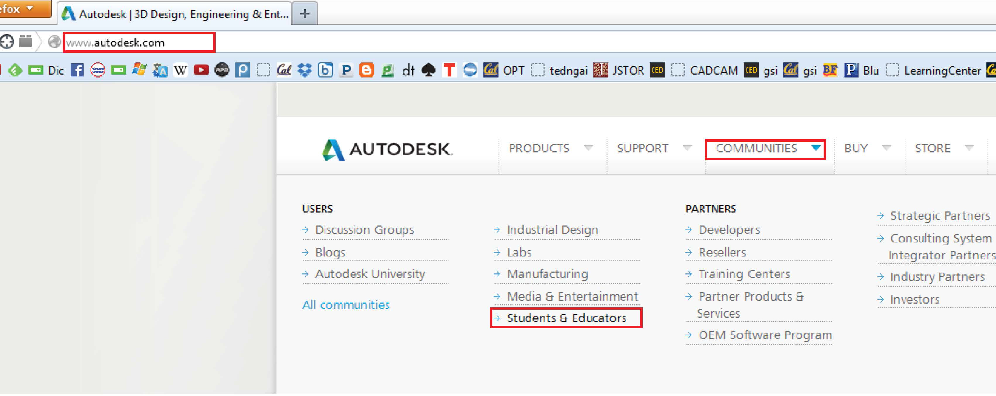The image size is (996, 396).
Task: Open the JSTOR bookmark
Action: pos(619,71)
